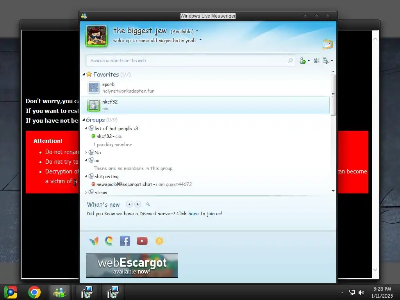Screen dimensions: 400x300
Task: Click the busy status icon beside newepiclol
Action: [x=93, y=184]
